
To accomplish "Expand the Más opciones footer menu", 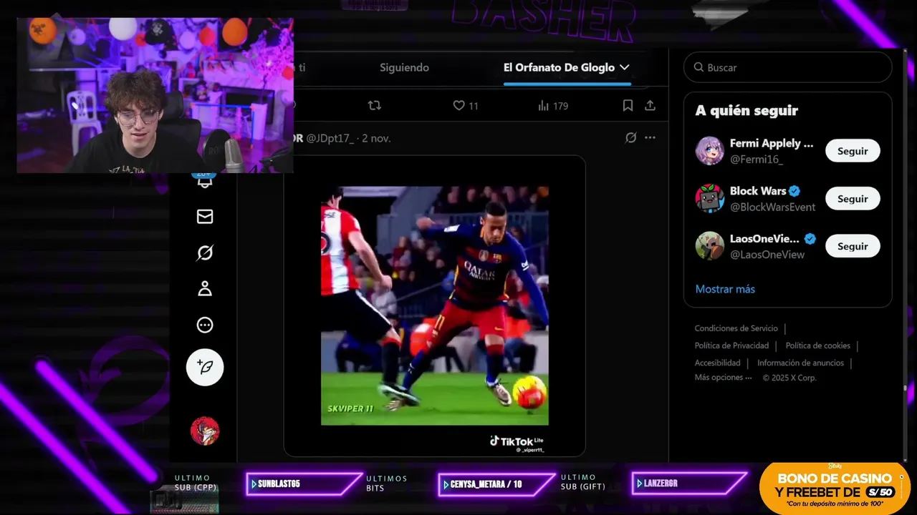I will [723, 377].
